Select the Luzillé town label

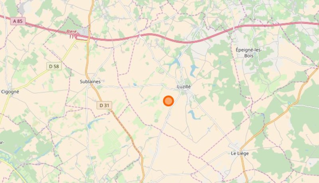pos(184,87)
